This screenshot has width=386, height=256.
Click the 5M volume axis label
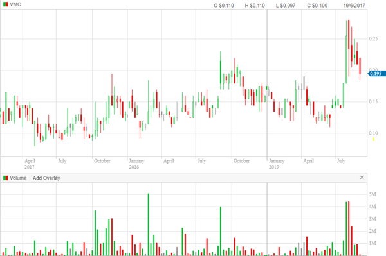click(x=372, y=194)
